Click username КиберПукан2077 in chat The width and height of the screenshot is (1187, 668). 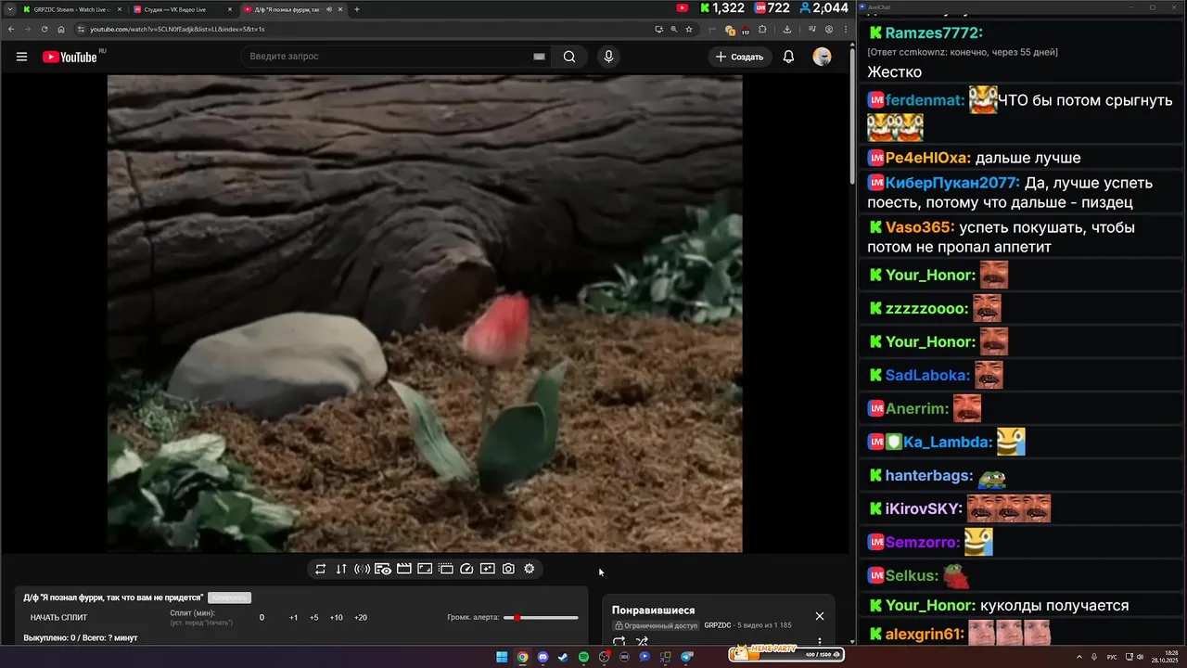click(952, 183)
